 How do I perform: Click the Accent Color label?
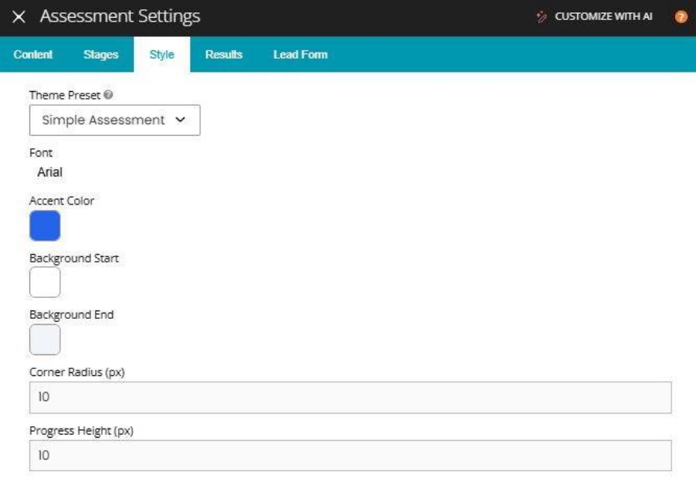(x=62, y=201)
